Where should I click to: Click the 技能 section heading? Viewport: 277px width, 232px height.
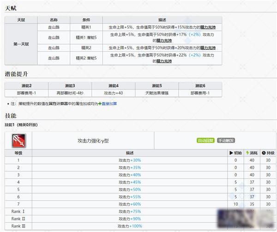[x=11, y=116]
